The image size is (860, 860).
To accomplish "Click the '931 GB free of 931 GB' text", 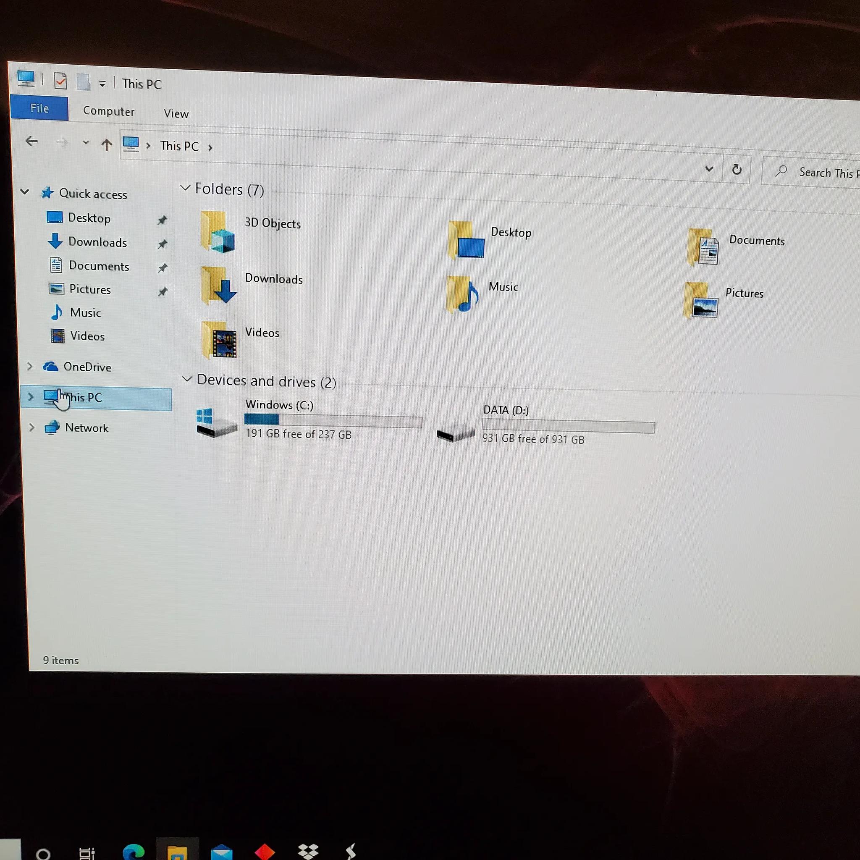I will tap(533, 439).
